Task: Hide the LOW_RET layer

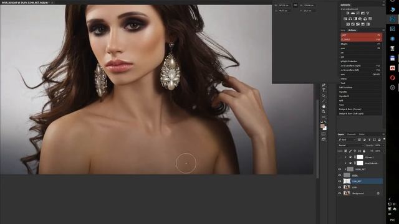Action: 339,181
